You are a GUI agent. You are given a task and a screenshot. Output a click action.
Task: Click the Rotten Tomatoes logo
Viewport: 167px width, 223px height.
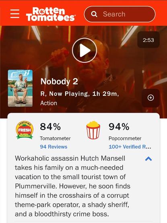50,14
